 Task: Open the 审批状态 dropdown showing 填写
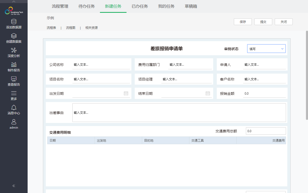pos(266,49)
